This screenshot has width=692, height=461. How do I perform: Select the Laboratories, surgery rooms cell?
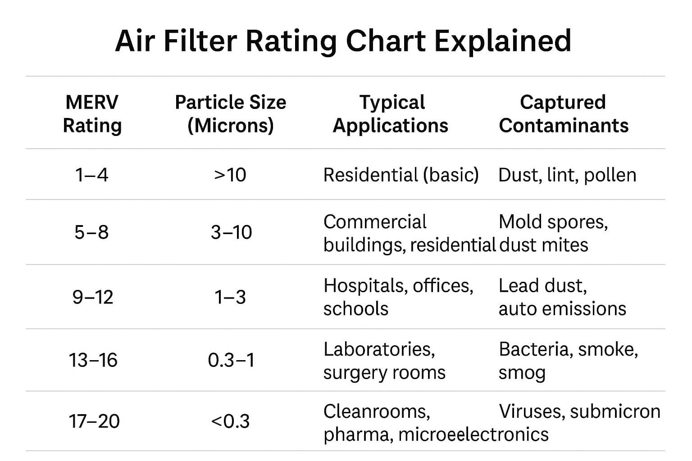(384, 361)
